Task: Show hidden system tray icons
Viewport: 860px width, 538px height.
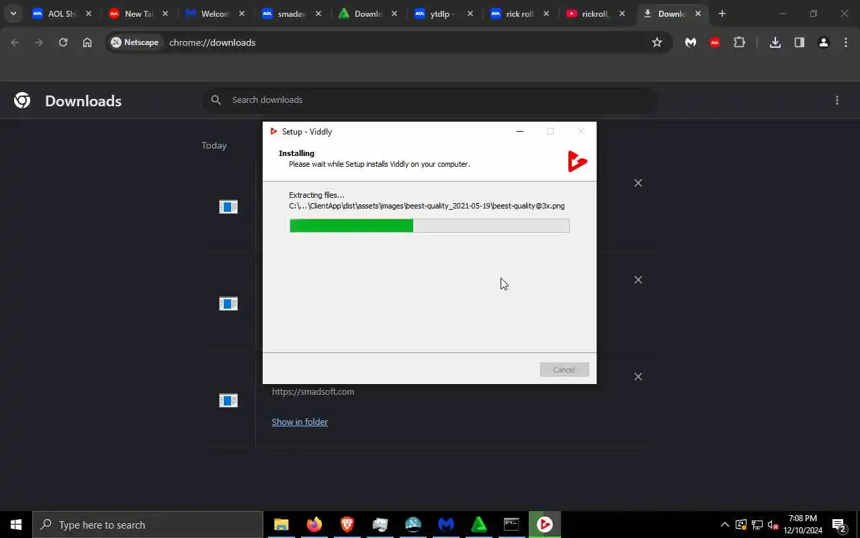Action: coord(724,525)
